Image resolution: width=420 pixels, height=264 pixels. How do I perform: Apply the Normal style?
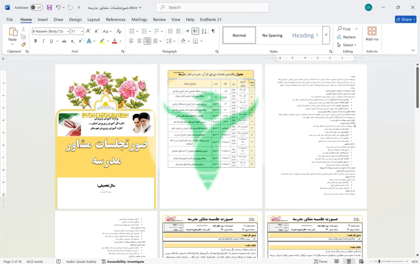coord(239,35)
